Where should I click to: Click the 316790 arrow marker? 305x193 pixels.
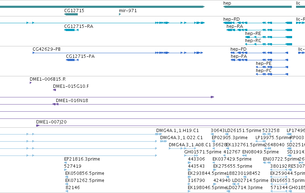point(189,184)
